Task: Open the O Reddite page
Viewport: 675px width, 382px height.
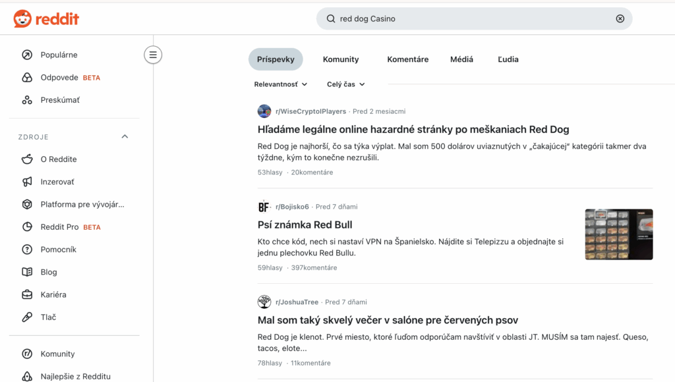Action: click(58, 159)
